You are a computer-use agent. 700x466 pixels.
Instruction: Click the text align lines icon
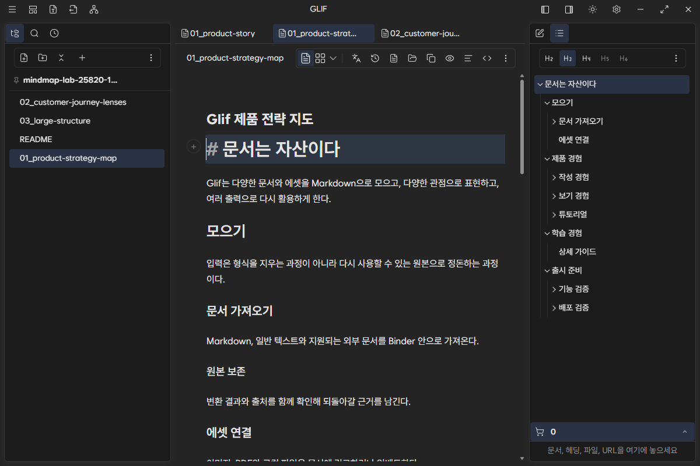click(468, 58)
